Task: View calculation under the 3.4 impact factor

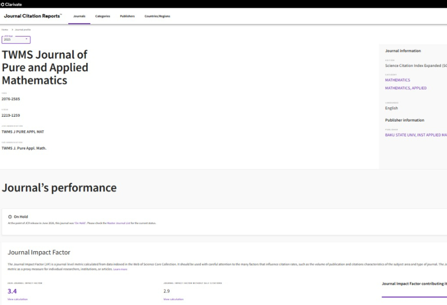Action: [x=17, y=299]
